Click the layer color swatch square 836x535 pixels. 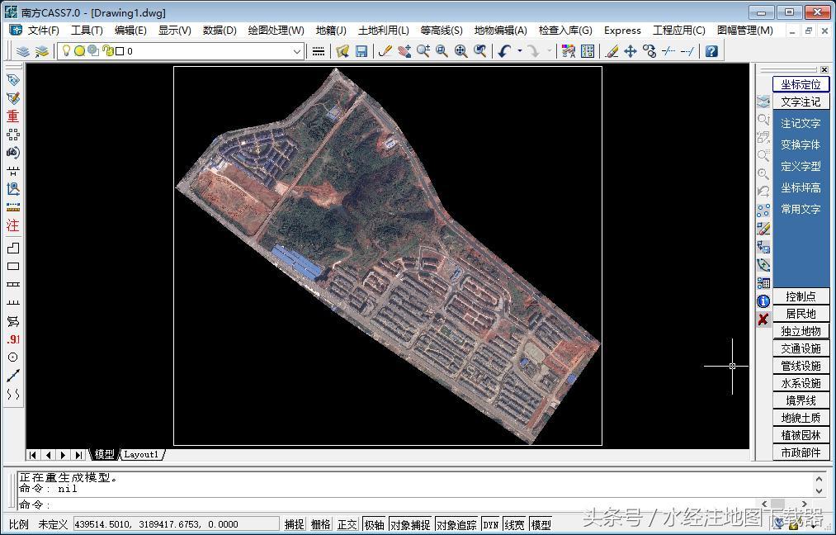coord(120,51)
